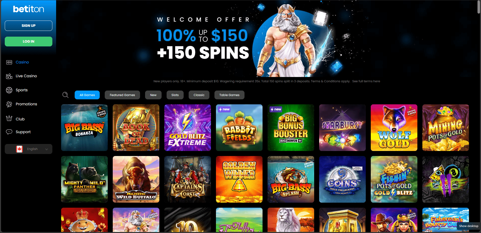This screenshot has width=481, height=233.
Task: Click the Sports soccer ball icon
Action: point(9,90)
